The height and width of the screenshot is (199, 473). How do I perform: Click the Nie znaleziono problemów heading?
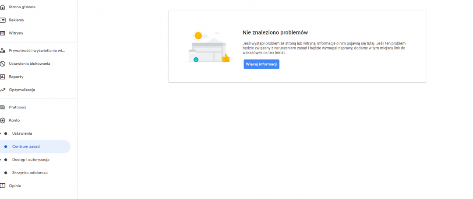tap(275, 32)
